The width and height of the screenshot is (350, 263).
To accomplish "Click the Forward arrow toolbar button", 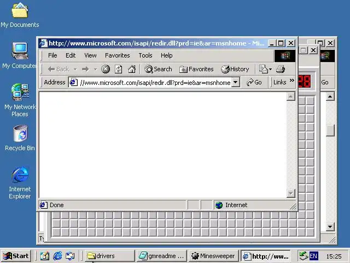I will point(85,69).
